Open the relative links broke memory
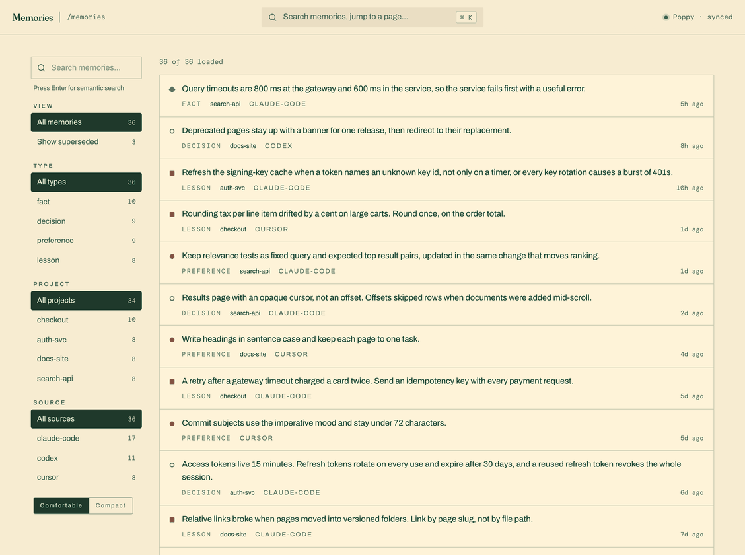The height and width of the screenshot is (555, 745). 436,527
